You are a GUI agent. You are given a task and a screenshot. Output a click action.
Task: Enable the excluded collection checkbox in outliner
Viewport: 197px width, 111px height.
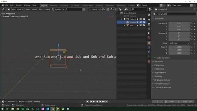(x=124, y=16)
